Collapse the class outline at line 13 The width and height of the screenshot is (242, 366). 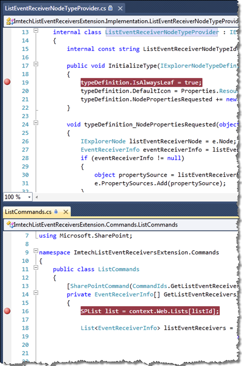pyautogui.click(x=36, y=30)
